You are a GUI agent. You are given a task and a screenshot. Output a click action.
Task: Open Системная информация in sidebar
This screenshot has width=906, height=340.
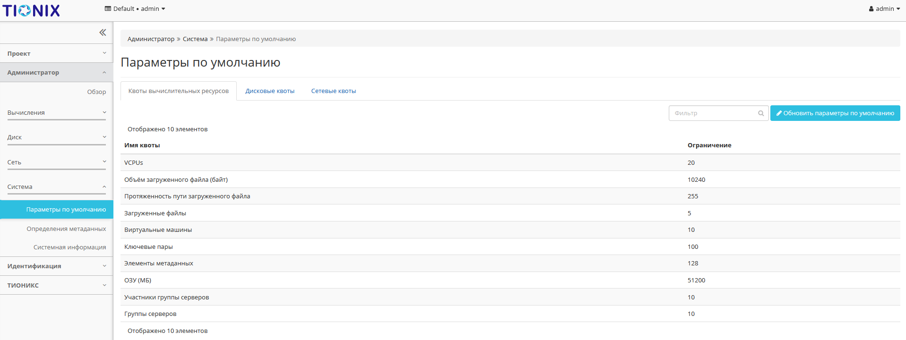69,247
